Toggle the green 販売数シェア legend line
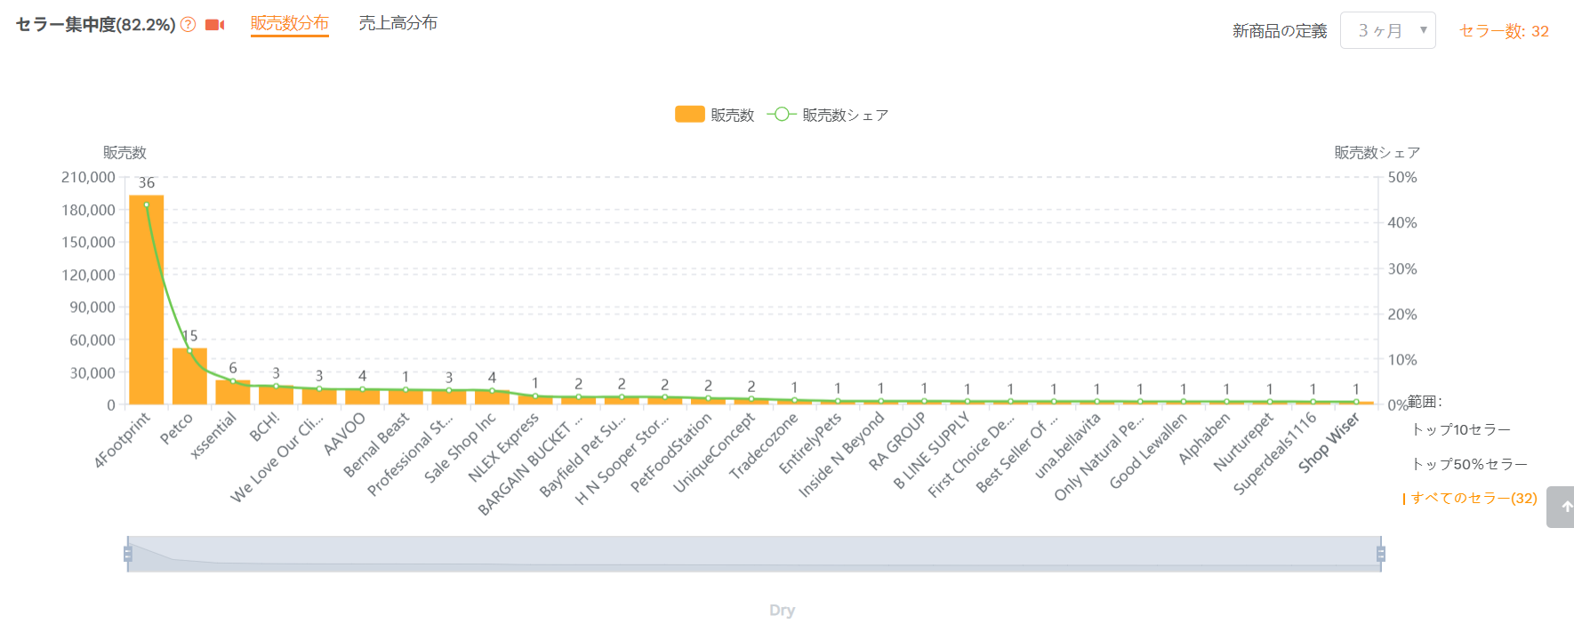This screenshot has height=632, width=1574. (828, 115)
